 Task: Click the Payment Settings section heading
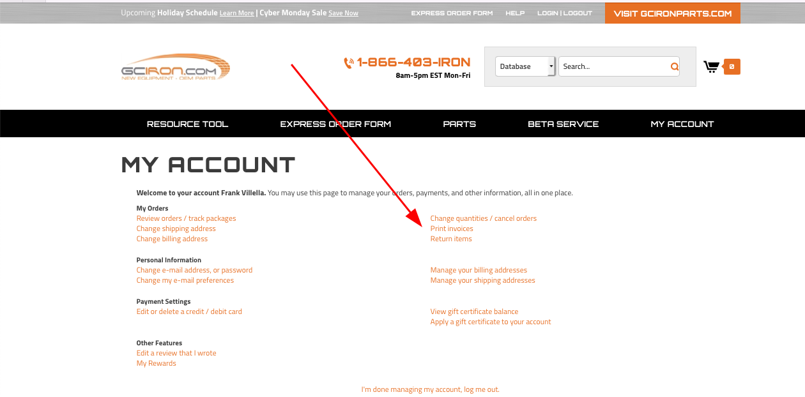pyautogui.click(x=164, y=301)
